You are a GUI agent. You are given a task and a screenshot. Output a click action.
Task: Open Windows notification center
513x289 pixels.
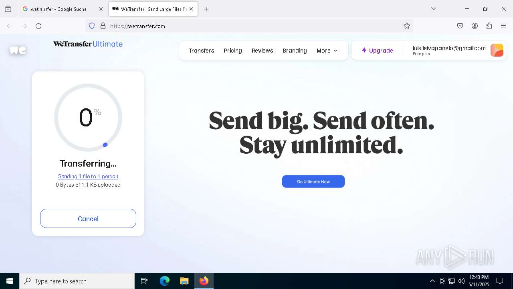coord(500,281)
